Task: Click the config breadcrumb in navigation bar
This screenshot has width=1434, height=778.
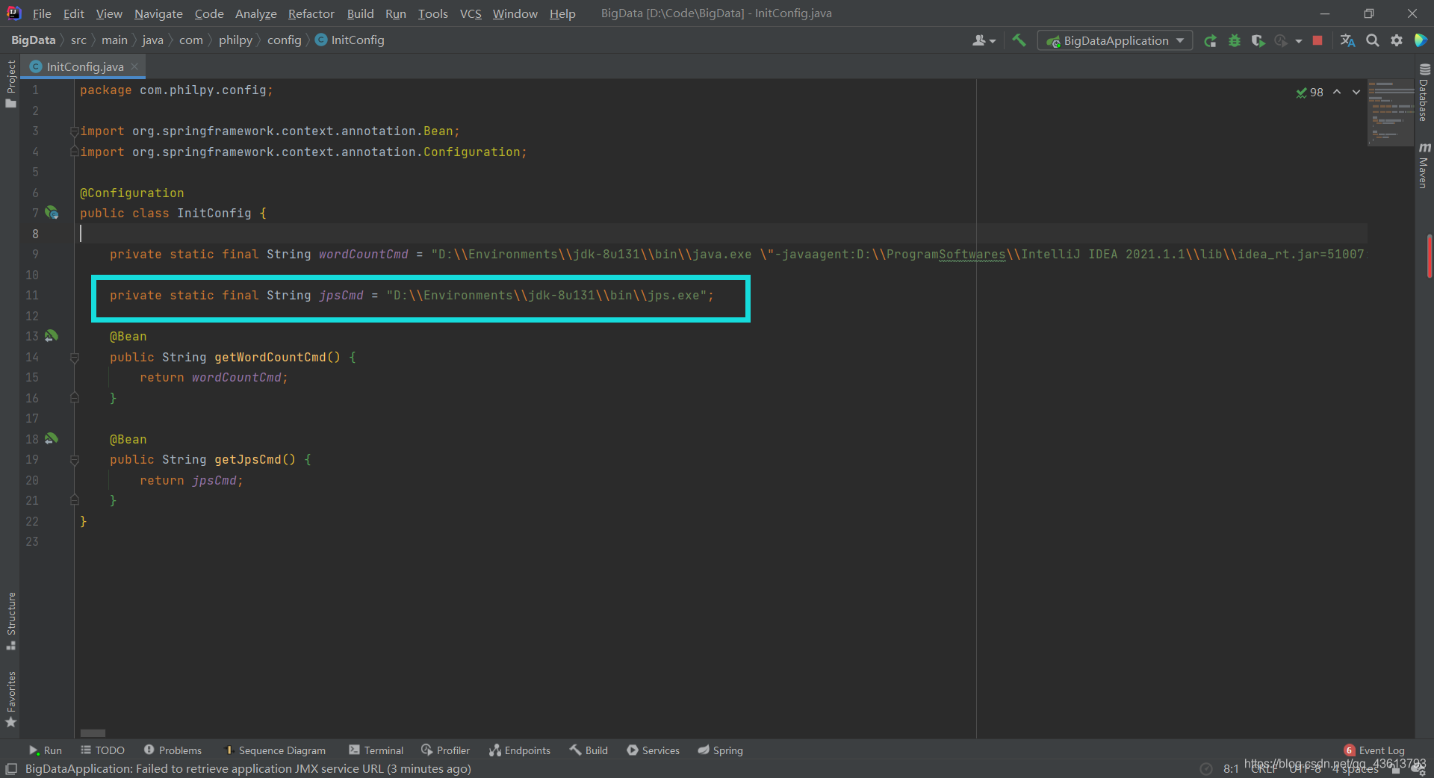Action: point(285,40)
